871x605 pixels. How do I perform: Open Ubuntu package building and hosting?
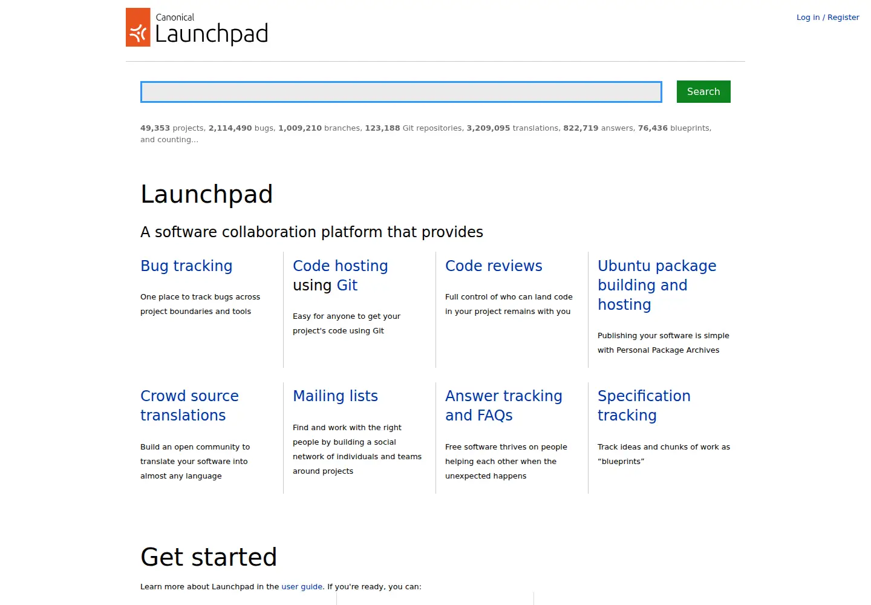657,286
